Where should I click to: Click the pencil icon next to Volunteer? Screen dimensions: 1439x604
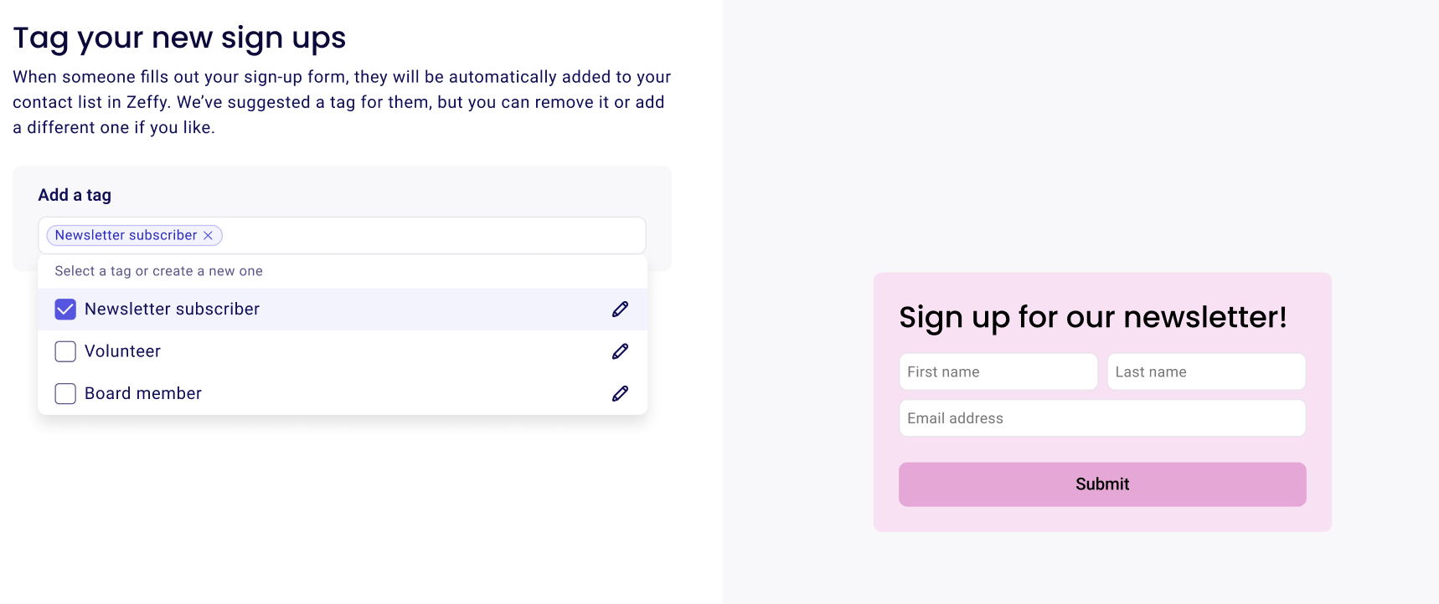[x=620, y=351]
